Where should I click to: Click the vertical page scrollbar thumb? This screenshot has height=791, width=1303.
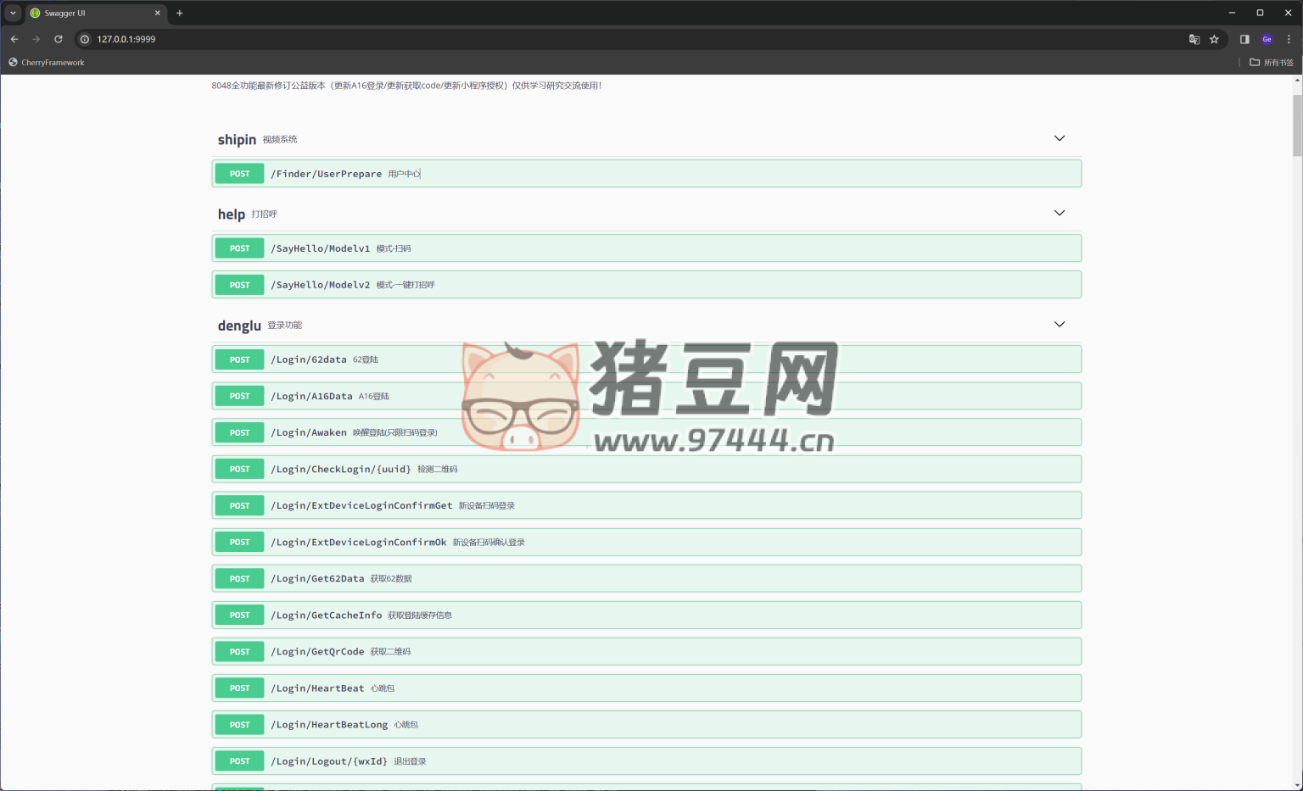(1297, 125)
